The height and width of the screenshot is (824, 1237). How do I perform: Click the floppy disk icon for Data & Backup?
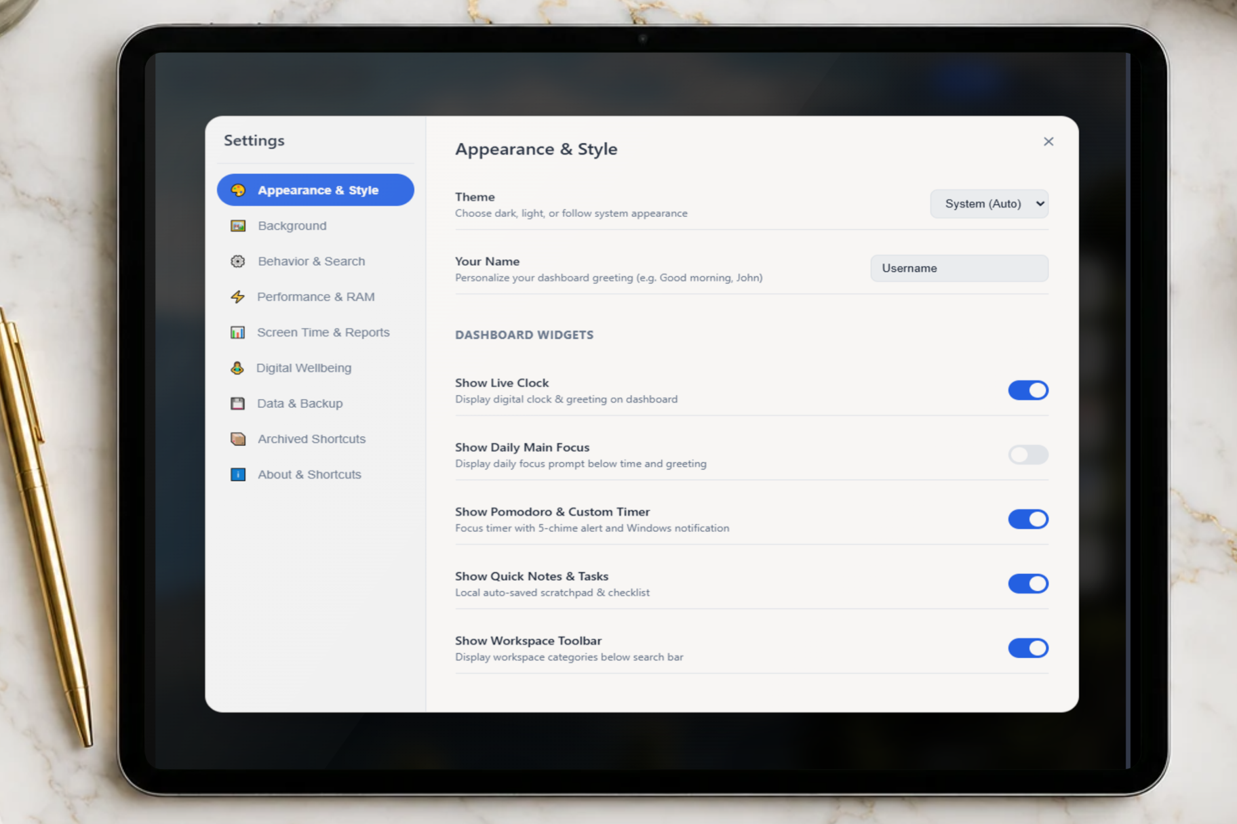(238, 403)
